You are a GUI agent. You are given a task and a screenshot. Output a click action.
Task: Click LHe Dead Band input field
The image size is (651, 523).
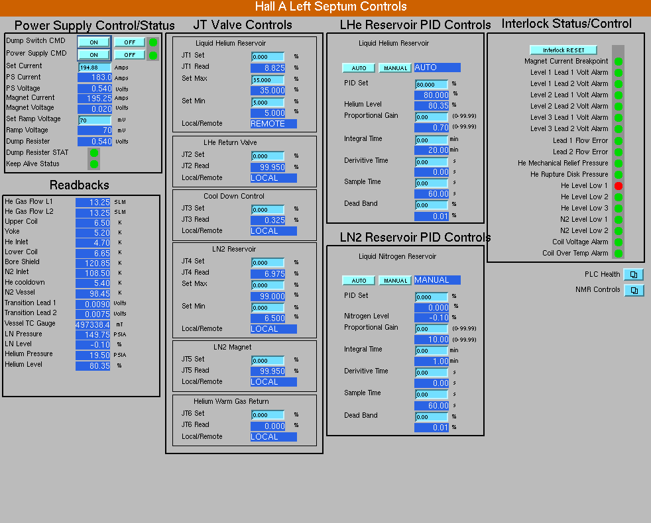432,205
